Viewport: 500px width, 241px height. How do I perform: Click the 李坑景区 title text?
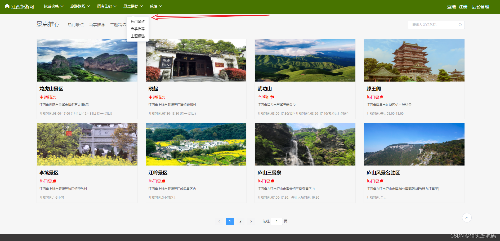49,173
